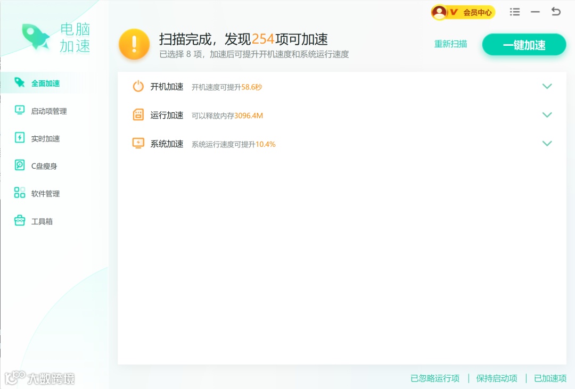Click the 运行加速 row title
Image resolution: width=575 pixels, height=389 pixels.
(167, 115)
